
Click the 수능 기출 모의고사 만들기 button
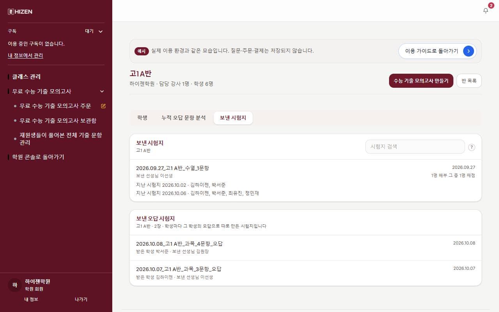(421, 81)
